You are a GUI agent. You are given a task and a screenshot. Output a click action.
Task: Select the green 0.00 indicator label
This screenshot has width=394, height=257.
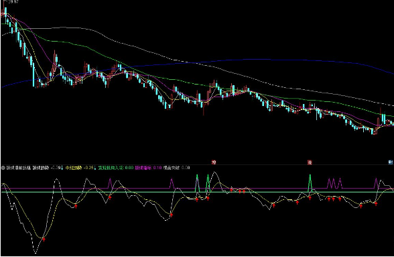coord(129,168)
